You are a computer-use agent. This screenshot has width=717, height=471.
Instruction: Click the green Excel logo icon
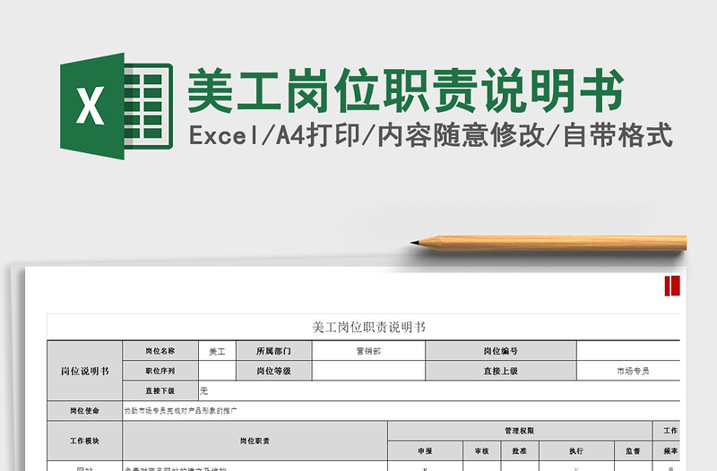pyautogui.click(x=117, y=106)
